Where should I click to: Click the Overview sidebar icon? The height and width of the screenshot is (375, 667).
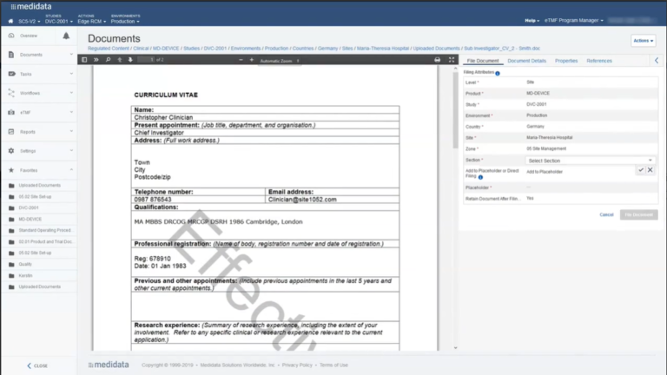pyautogui.click(x=11, y=36)
